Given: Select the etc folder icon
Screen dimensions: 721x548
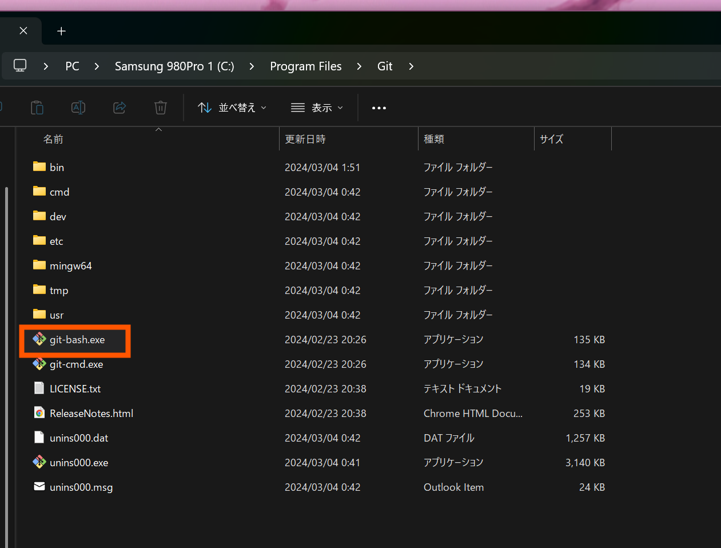Looking at the screenshot, I should point(39,240).
